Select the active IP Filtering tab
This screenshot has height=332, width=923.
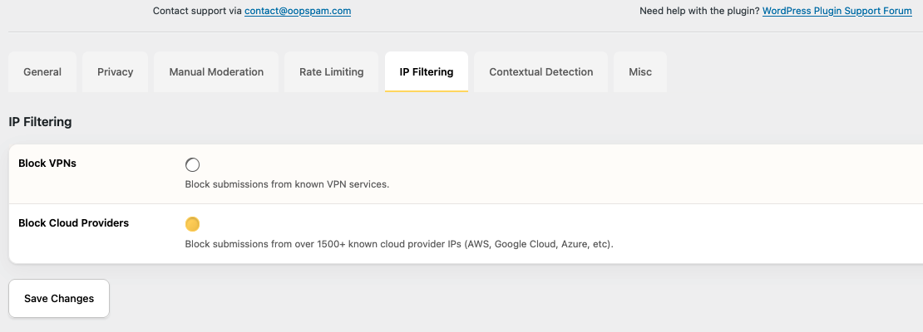click(427, 72)
